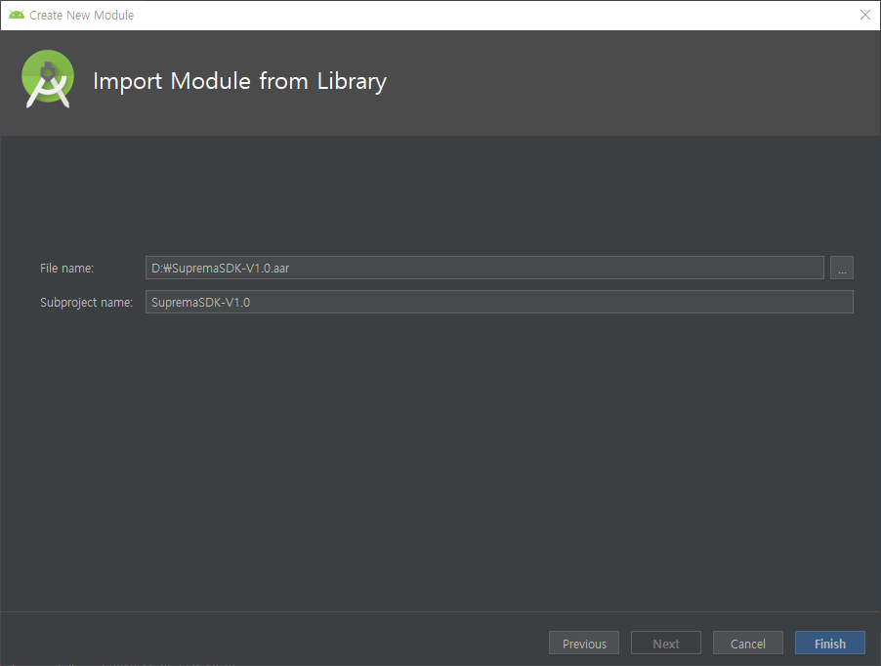Screen dimensions: 881x666
Task: Cancel the module import
Action: [747, 644]
